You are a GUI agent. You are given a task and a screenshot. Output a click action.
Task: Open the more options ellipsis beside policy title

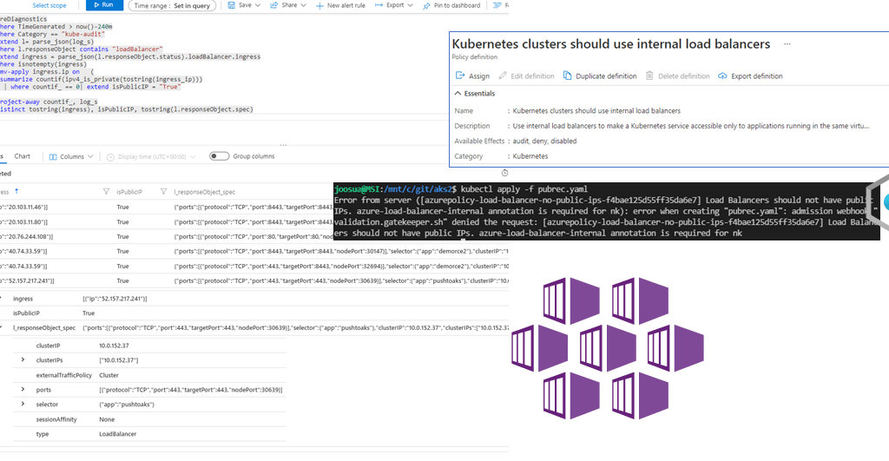[787, 43]
